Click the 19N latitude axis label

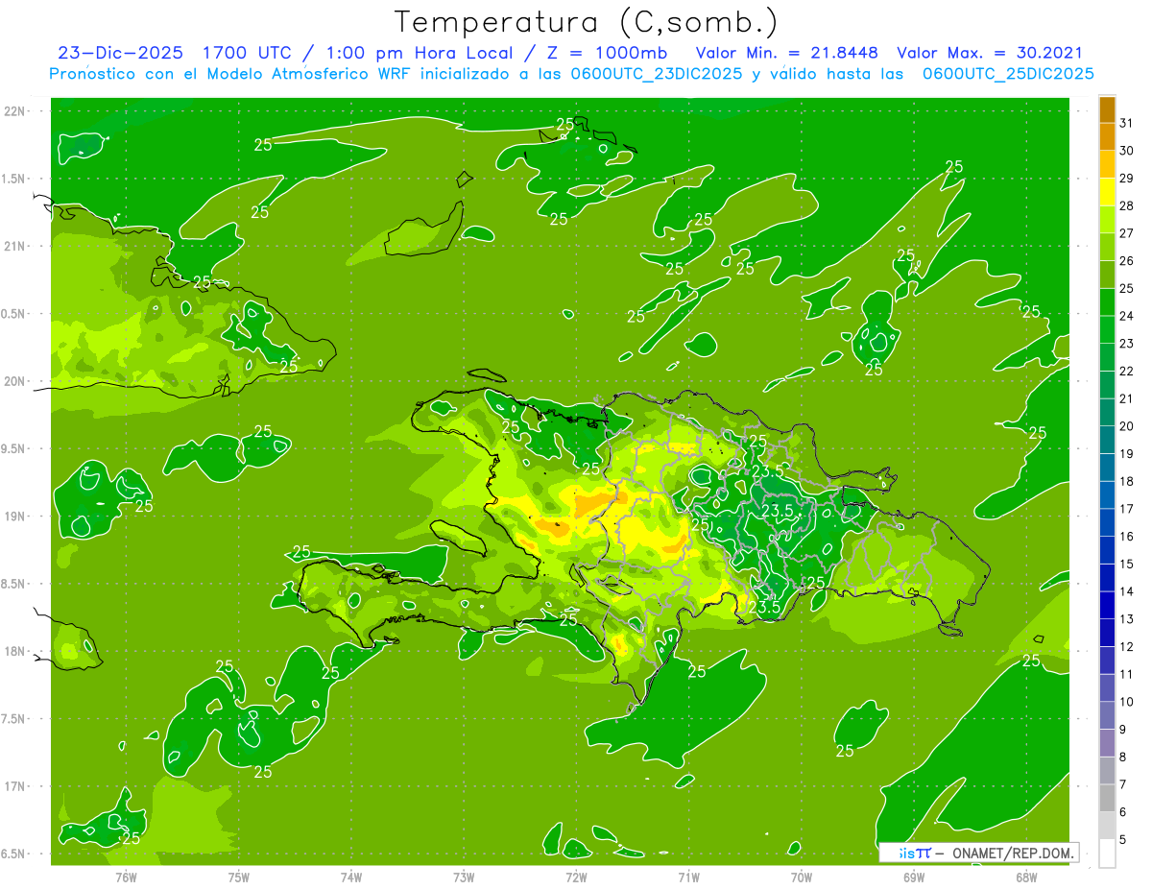pyautogui.click(x=14, y=516)
